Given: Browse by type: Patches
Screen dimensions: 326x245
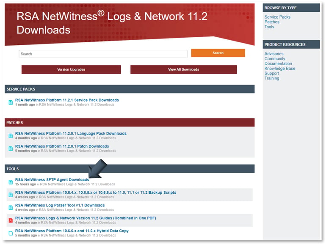Looking at the screenshot, I should tap(272, 22).
